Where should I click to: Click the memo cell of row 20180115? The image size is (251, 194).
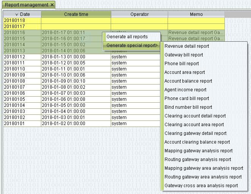(196, 39)
